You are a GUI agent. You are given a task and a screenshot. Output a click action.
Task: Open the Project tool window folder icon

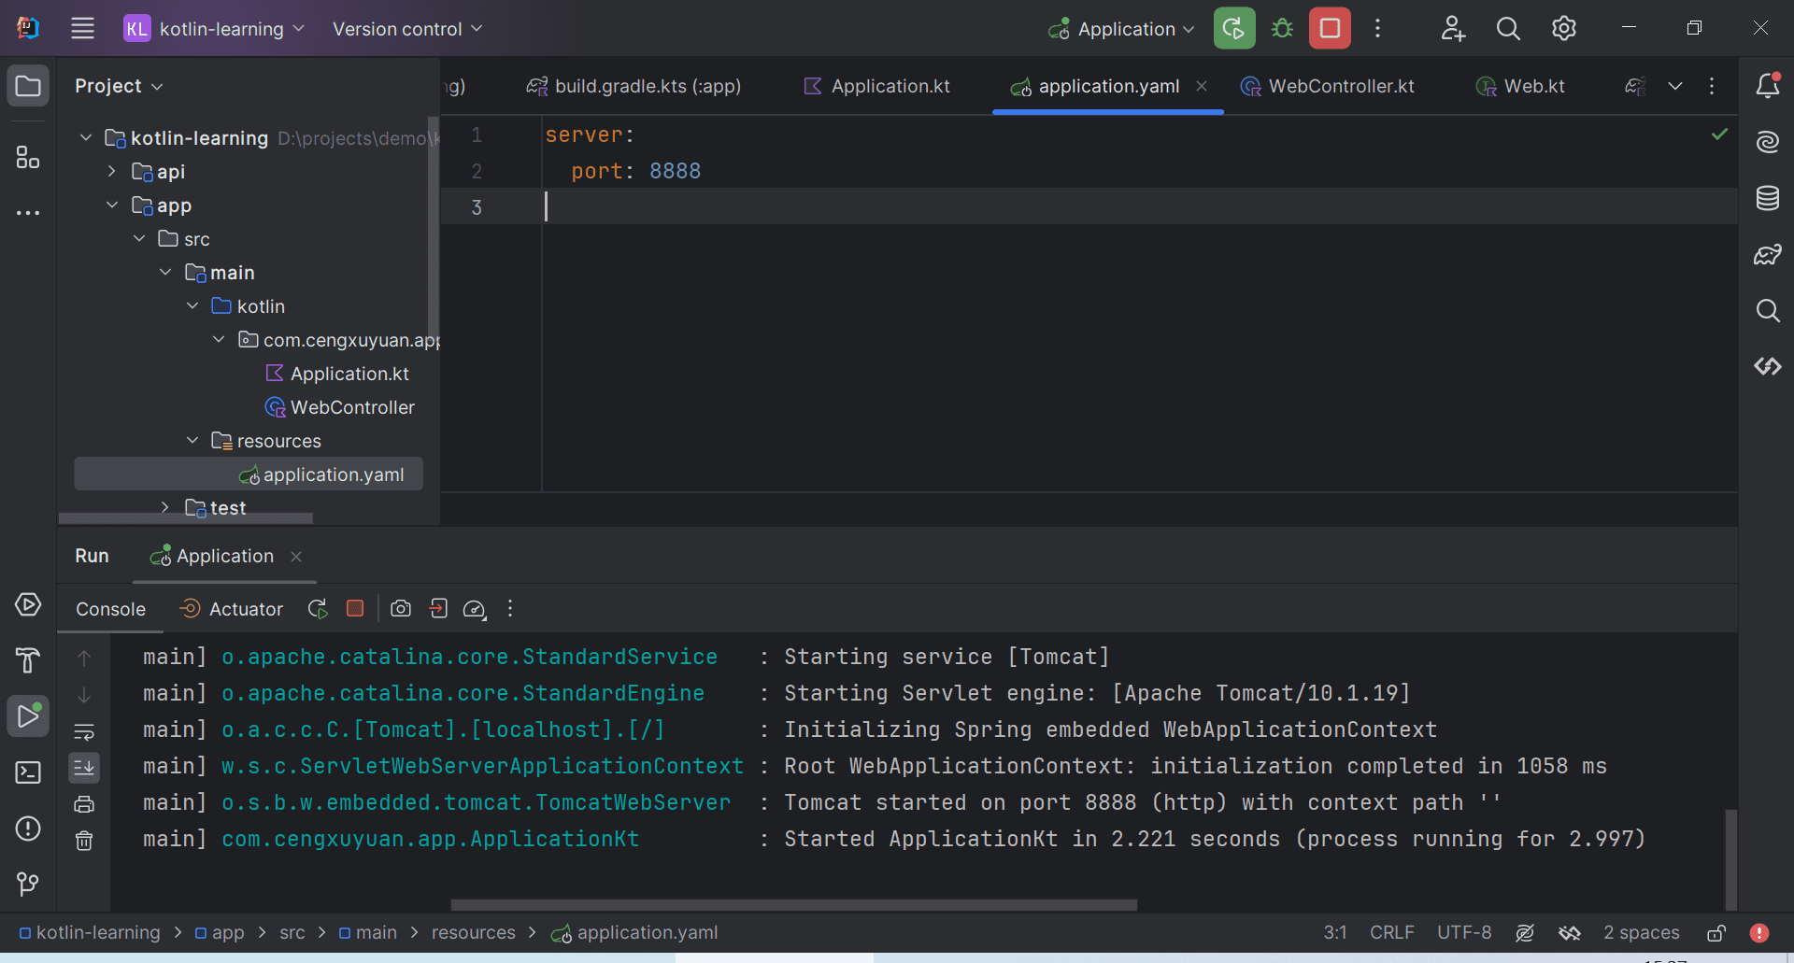(28, 86)
